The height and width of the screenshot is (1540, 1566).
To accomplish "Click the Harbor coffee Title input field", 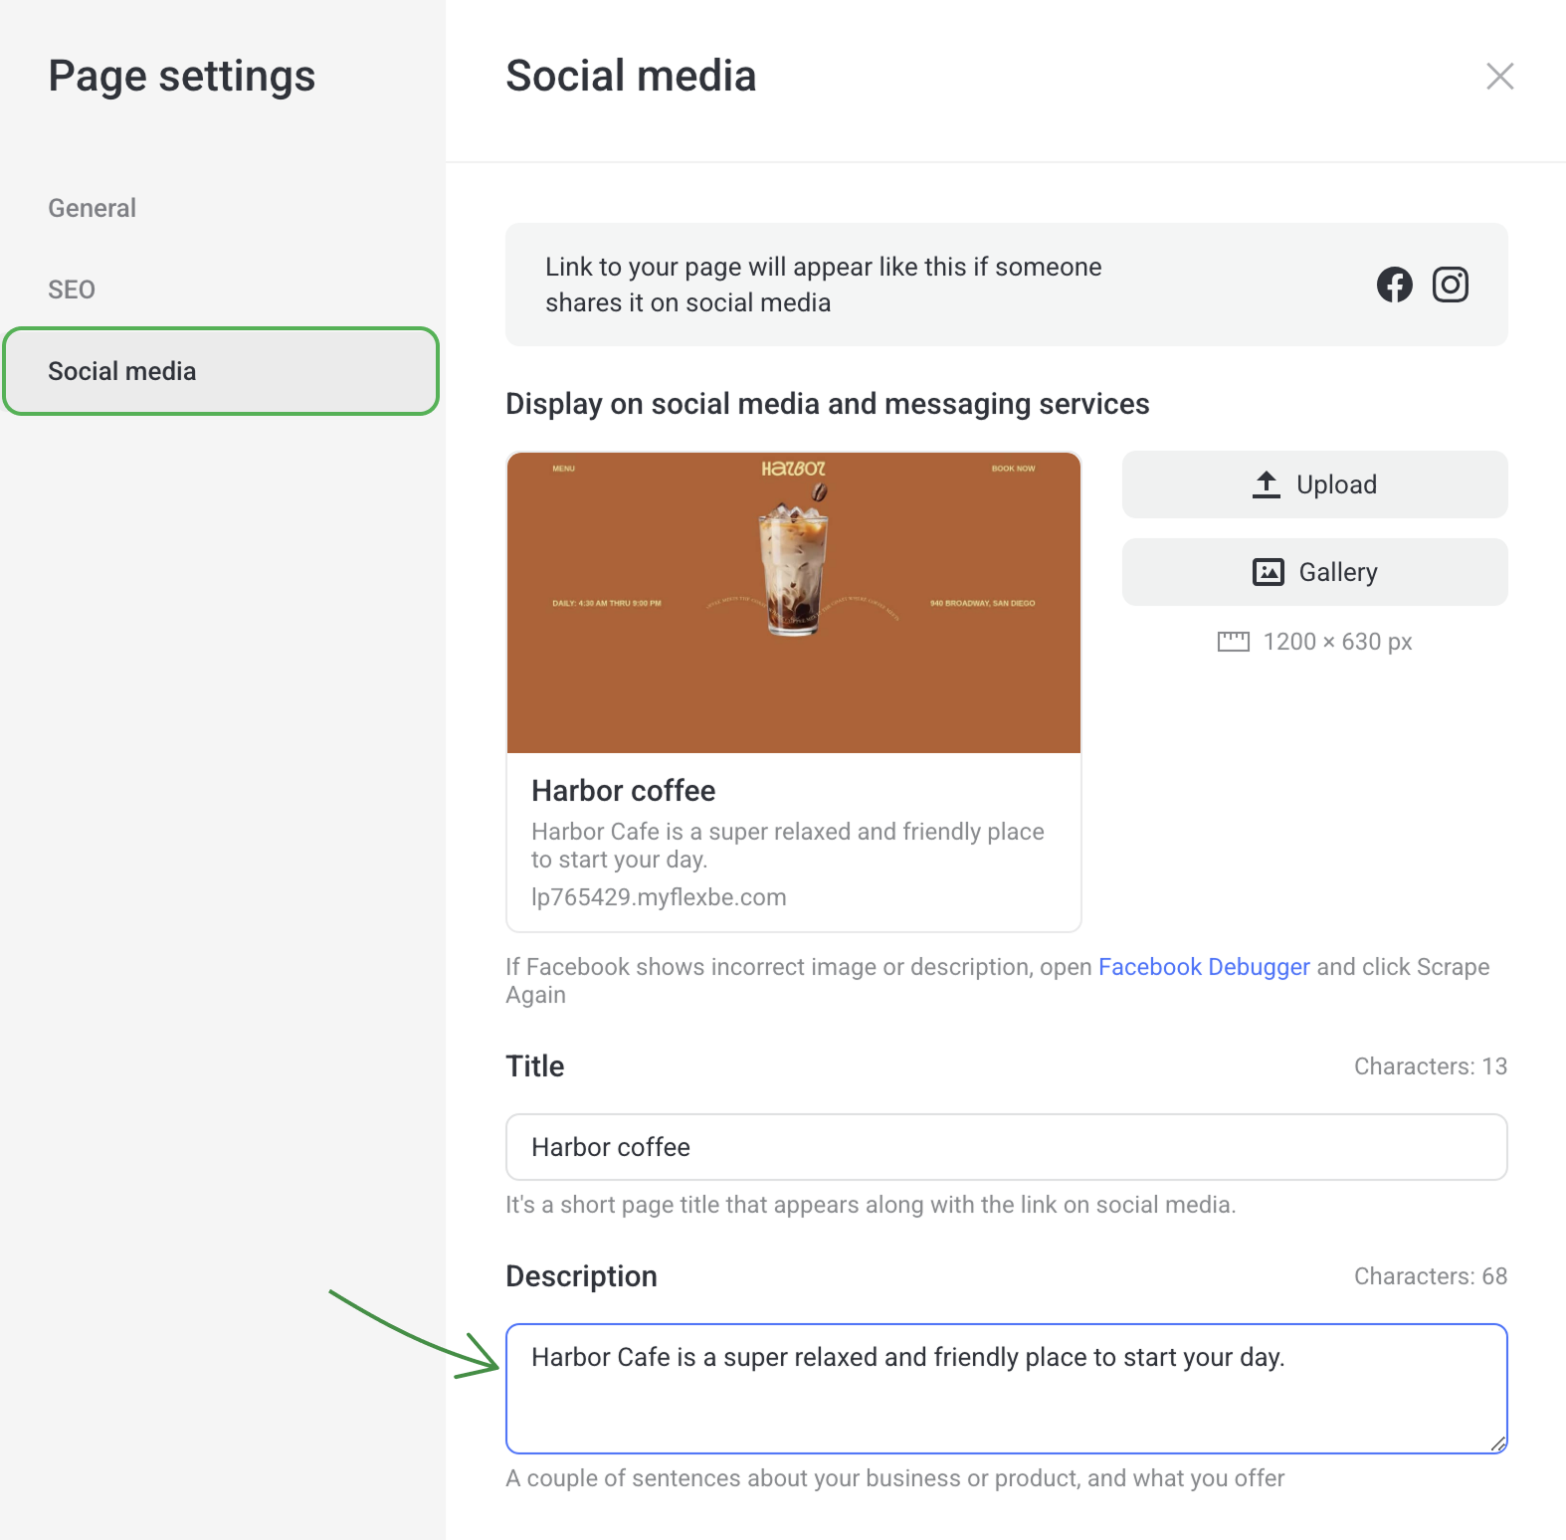I will [x=1006, y=1147].
